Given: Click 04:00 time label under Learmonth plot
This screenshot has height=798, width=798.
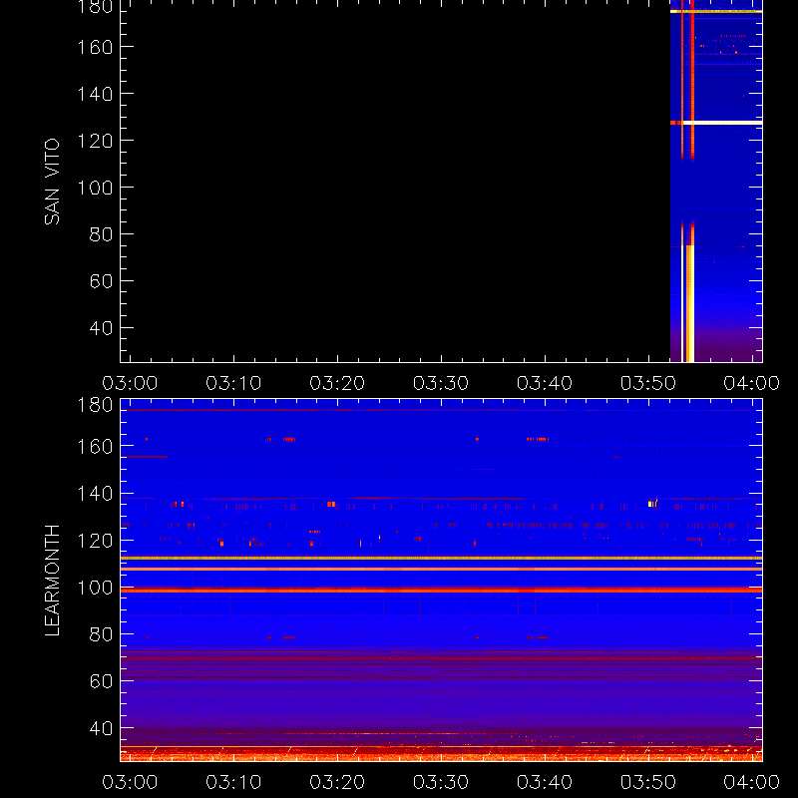Looking at the screenshot, I should click(752, 782).
